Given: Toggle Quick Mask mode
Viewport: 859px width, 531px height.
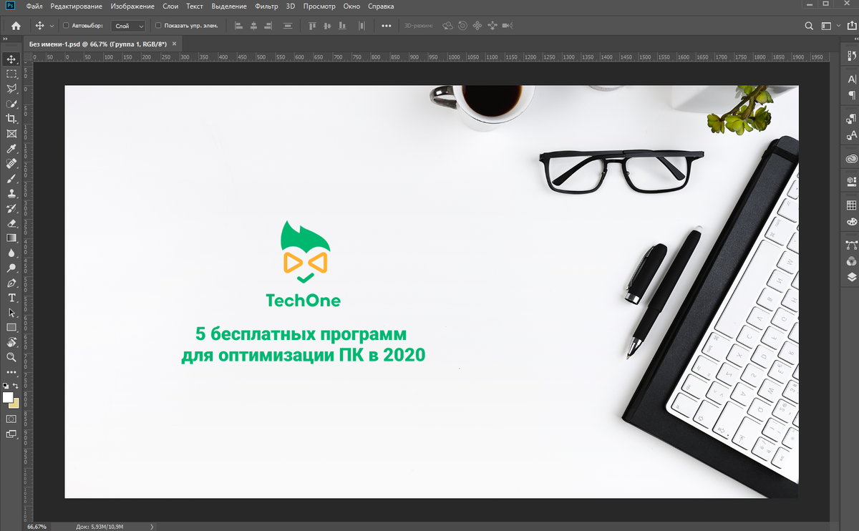Looking at the screenshot, I should (11, 419).
